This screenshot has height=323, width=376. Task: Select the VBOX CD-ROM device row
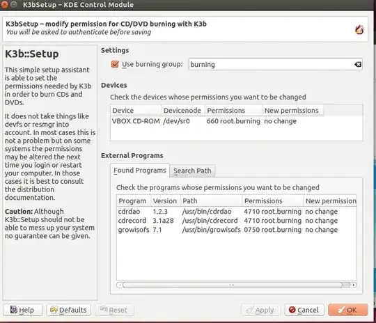point(236,121)
